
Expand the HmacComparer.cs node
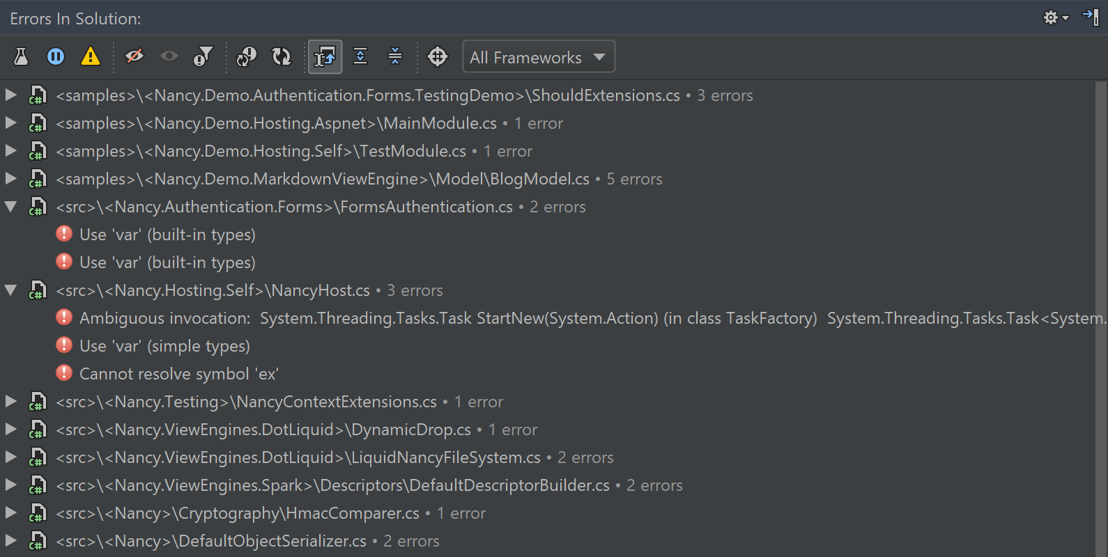tap(10, 512)
